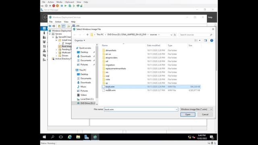Click the green Reset VM icon
Screen dimensions: 258x145
pyautogui.click(x=65, y=6)
